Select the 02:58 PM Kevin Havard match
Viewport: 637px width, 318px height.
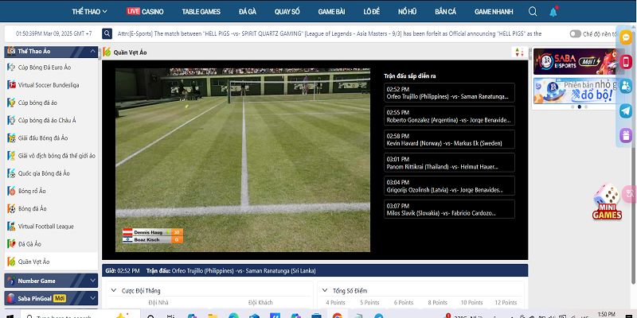[449, 139]
